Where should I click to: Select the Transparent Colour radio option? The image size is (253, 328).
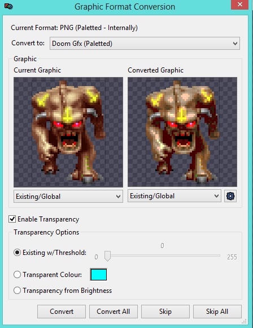17,274
